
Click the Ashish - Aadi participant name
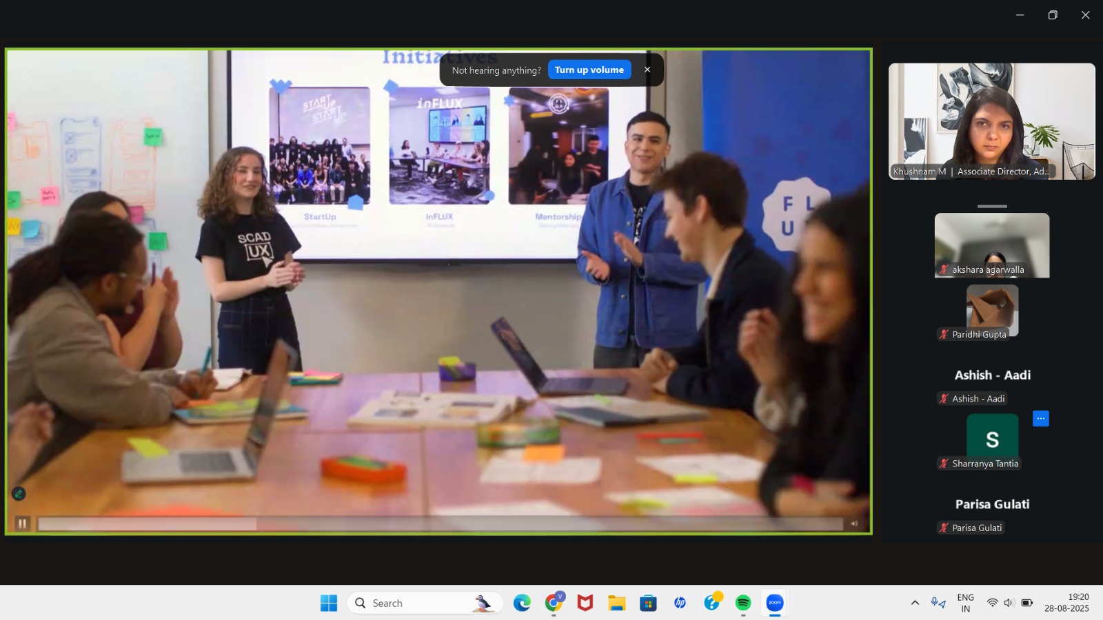pyautogui.click(x=992, y=375)
